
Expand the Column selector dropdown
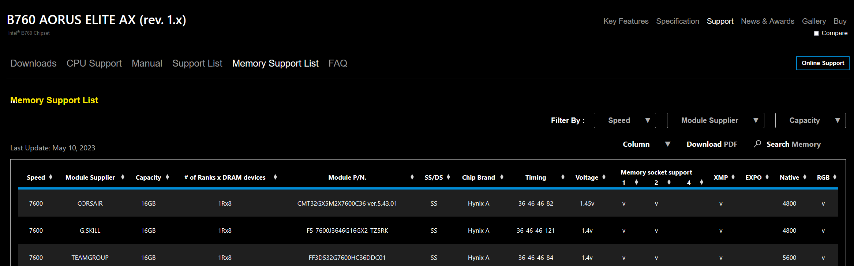pyautogui.click(x=647, y=144)
